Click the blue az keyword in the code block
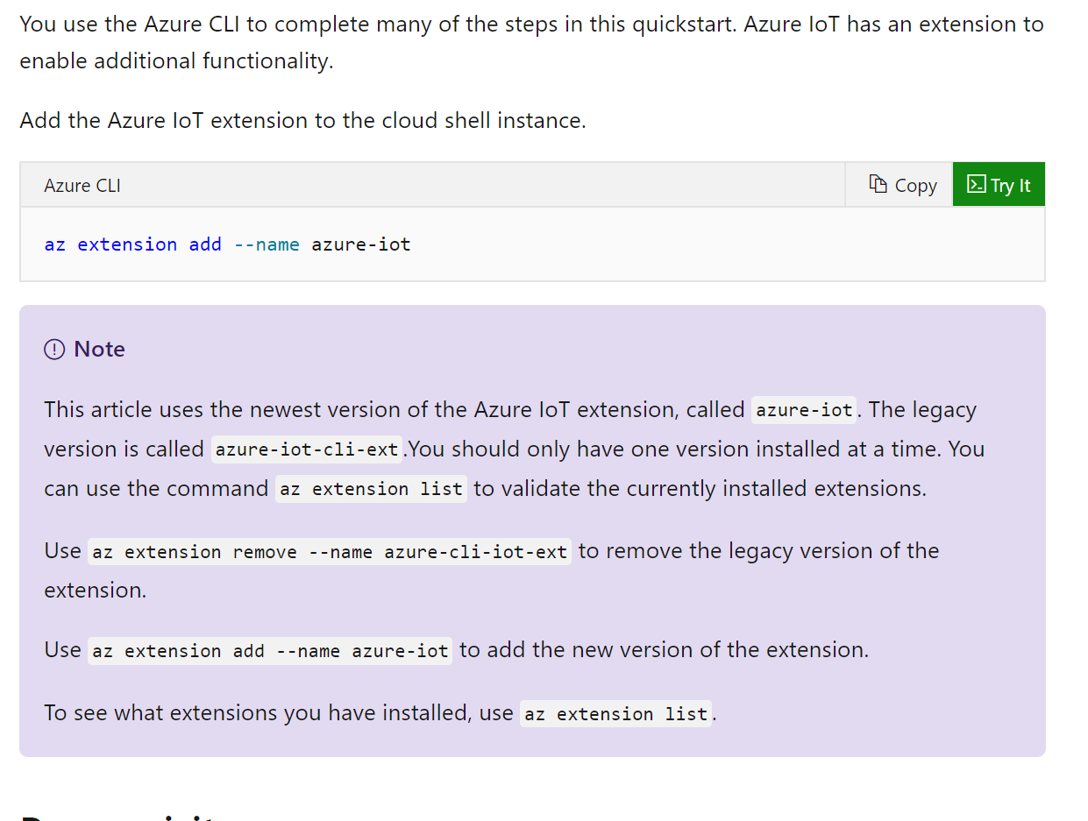The image size is (1088, 821). coord(54,244)
